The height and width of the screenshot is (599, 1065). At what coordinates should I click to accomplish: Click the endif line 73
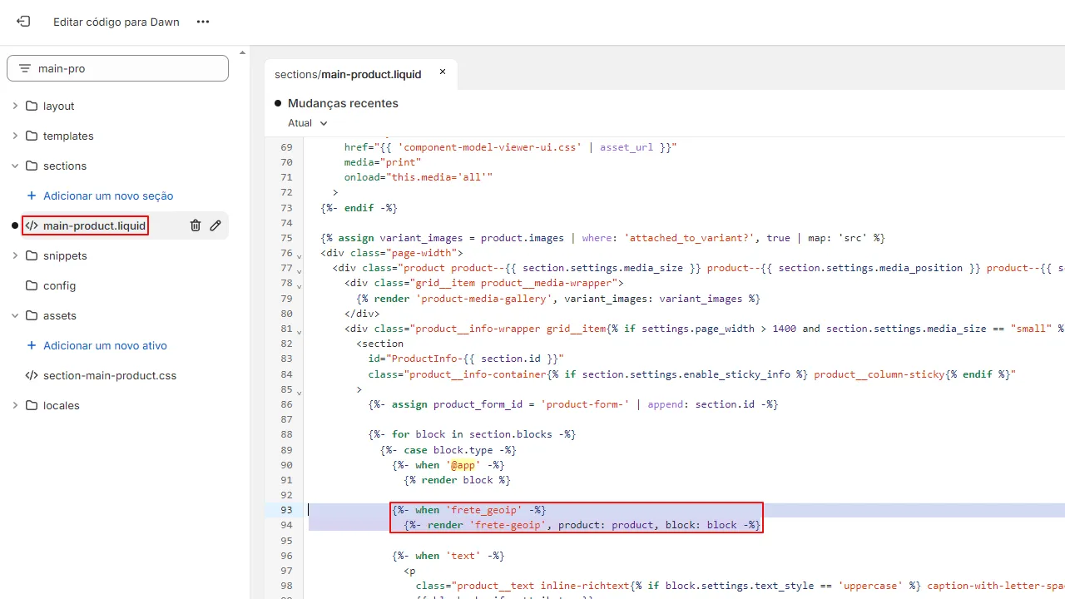pos(359,207)
